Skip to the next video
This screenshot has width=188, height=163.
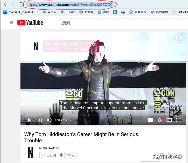40,120
